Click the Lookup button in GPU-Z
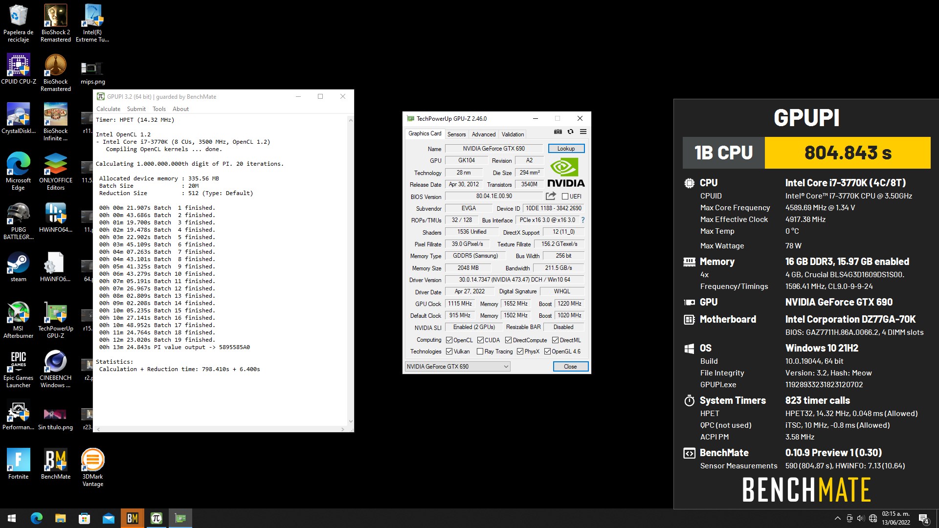This screenshot has height=528, width=939. 566,149
